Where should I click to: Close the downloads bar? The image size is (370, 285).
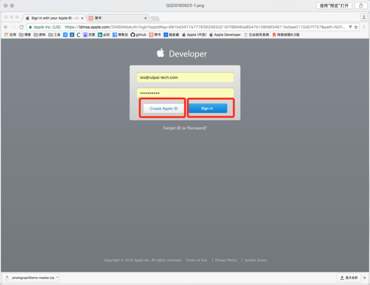coord(365,278)
